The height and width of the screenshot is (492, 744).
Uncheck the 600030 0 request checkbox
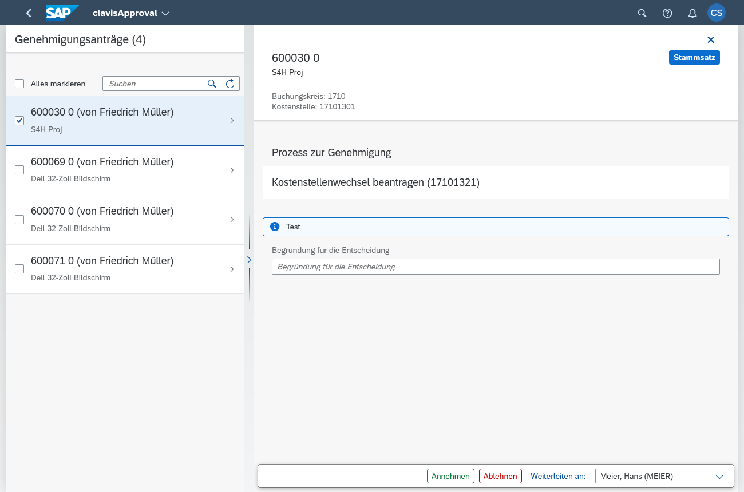(x=19, y=121)
